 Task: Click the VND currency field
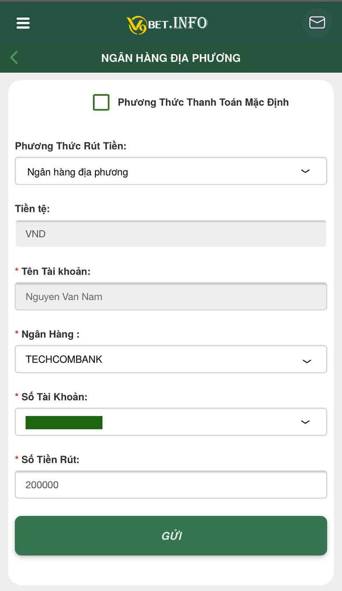[171, 234]
